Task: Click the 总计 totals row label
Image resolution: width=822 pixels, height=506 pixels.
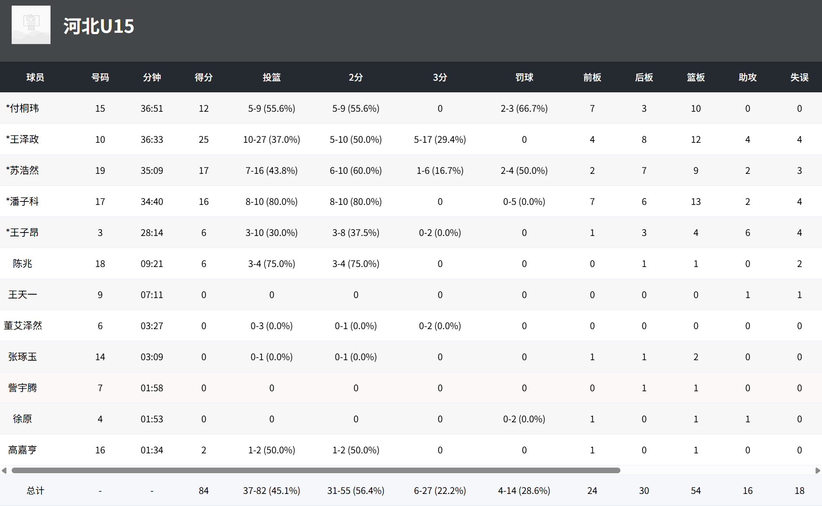Action: (x=35, y=490)
